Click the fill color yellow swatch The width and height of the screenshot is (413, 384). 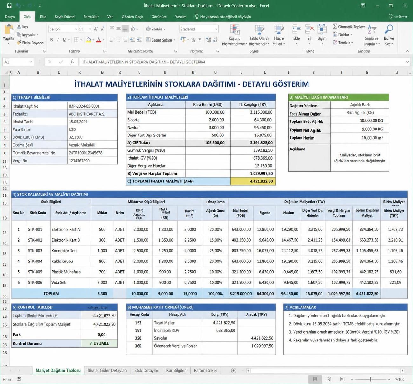(x=89, y=40)
